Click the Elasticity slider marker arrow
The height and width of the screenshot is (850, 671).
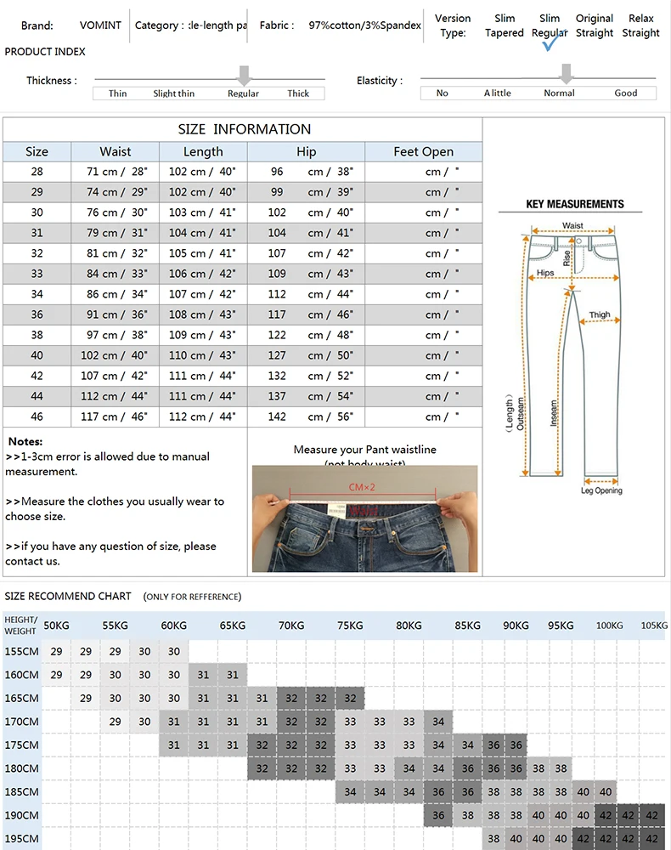(x=567, y=74)
